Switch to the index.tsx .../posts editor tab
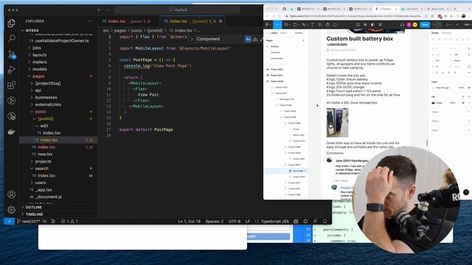The height and width of the screenshot is (265, 472). [x=128, y=21]
